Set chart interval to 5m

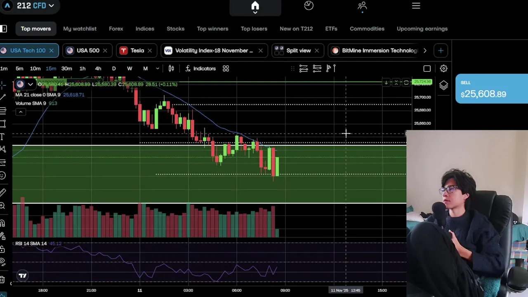click(19, 68)
